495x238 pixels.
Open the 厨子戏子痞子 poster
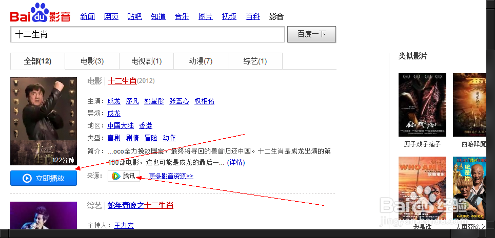pos(422,105)
